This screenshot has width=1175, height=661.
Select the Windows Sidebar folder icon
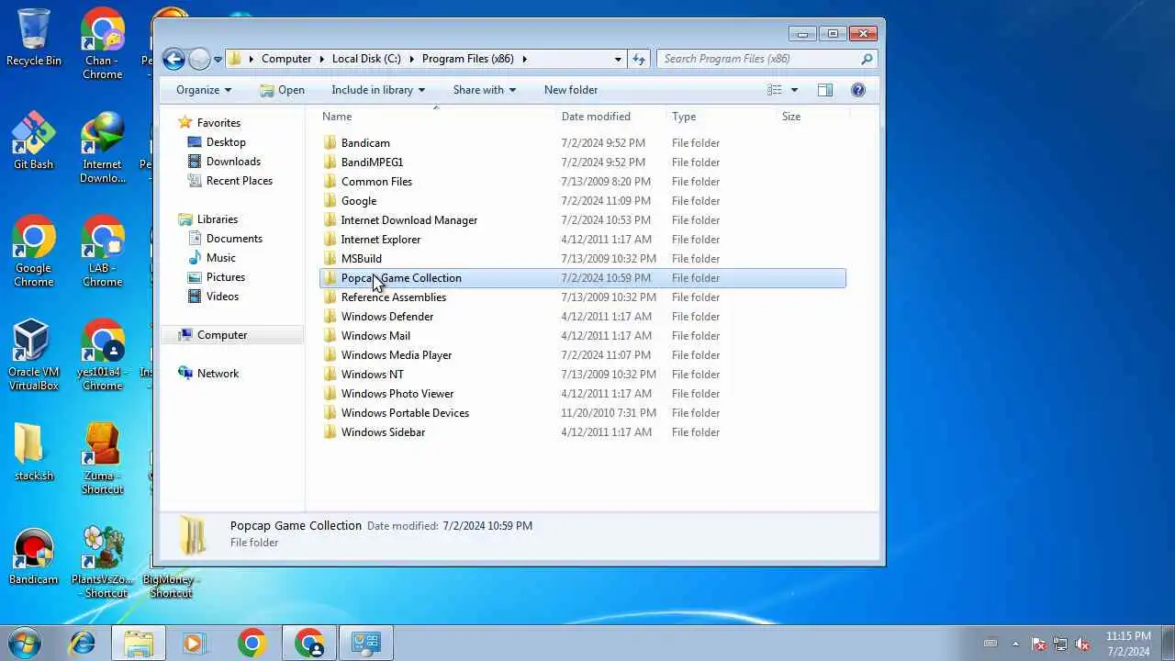click(x=330, y=432)
